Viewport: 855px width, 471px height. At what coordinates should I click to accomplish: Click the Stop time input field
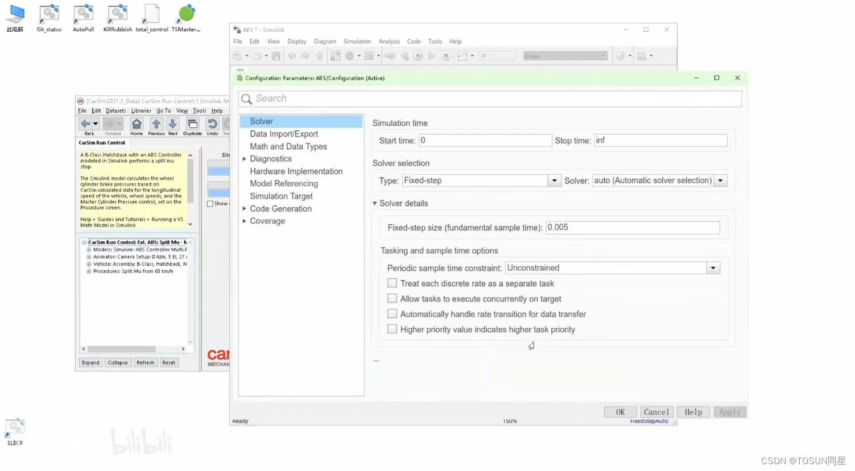[660, 141]
